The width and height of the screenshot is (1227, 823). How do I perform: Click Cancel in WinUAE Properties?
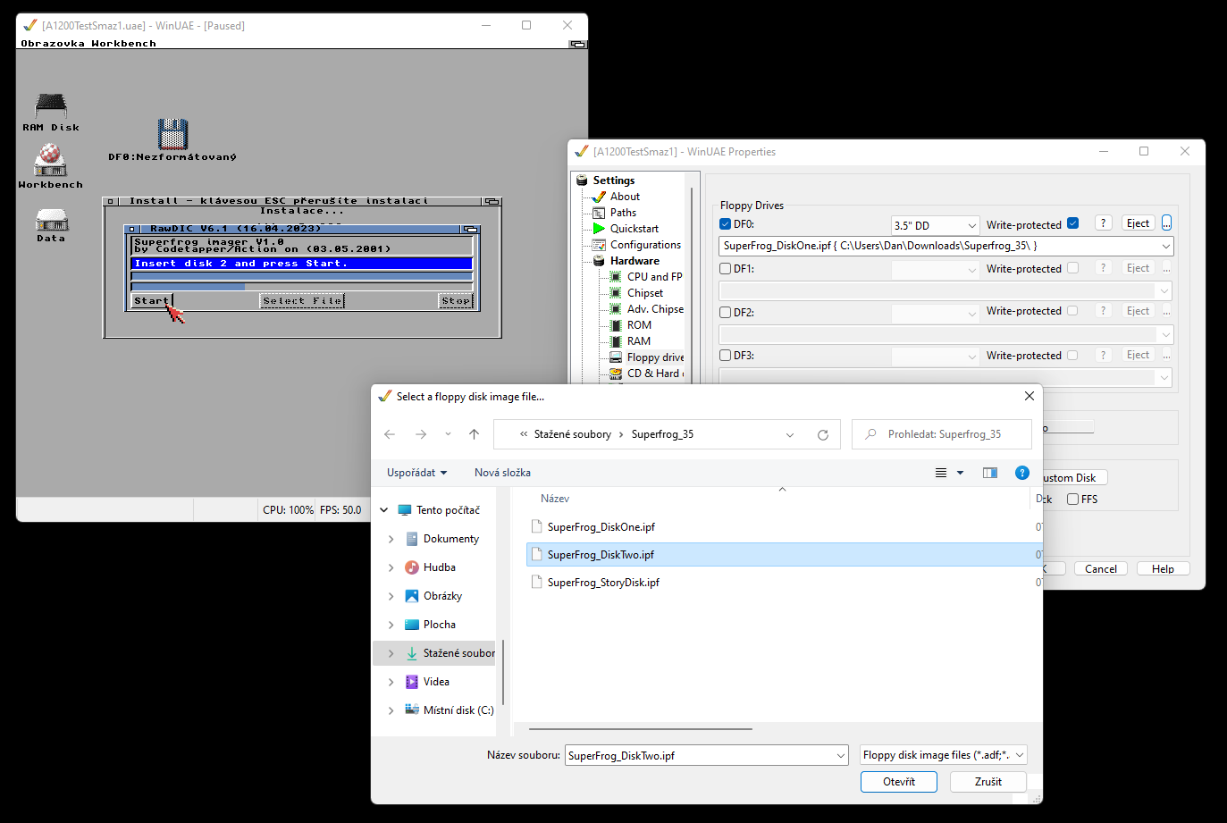point(1101,569)
